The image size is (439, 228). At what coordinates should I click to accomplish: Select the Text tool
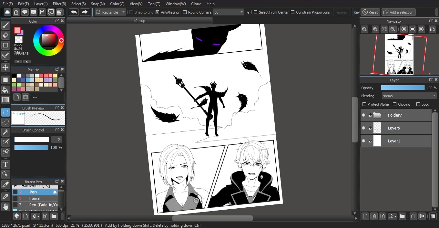(x=5, y=164)
